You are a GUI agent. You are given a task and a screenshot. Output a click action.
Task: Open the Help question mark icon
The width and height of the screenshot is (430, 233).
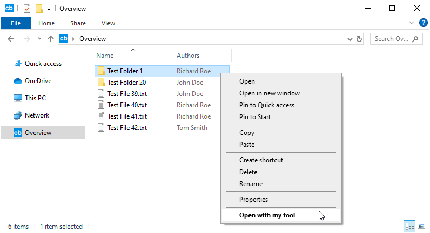point(423,23)
